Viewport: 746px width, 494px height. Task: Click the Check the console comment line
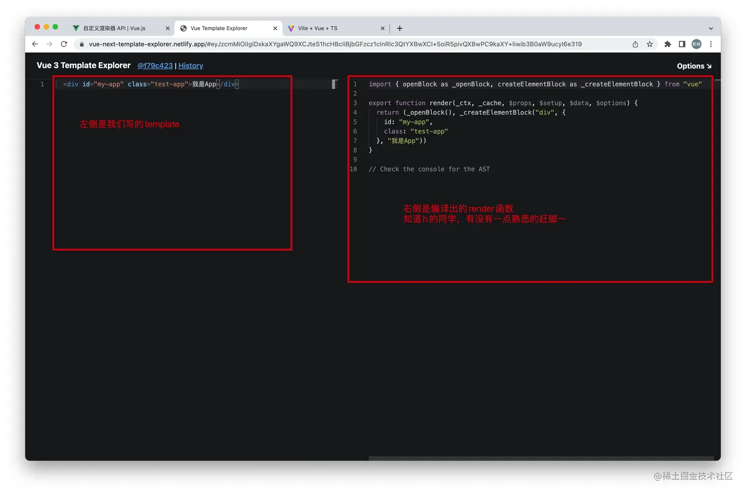tap(429, 169)
